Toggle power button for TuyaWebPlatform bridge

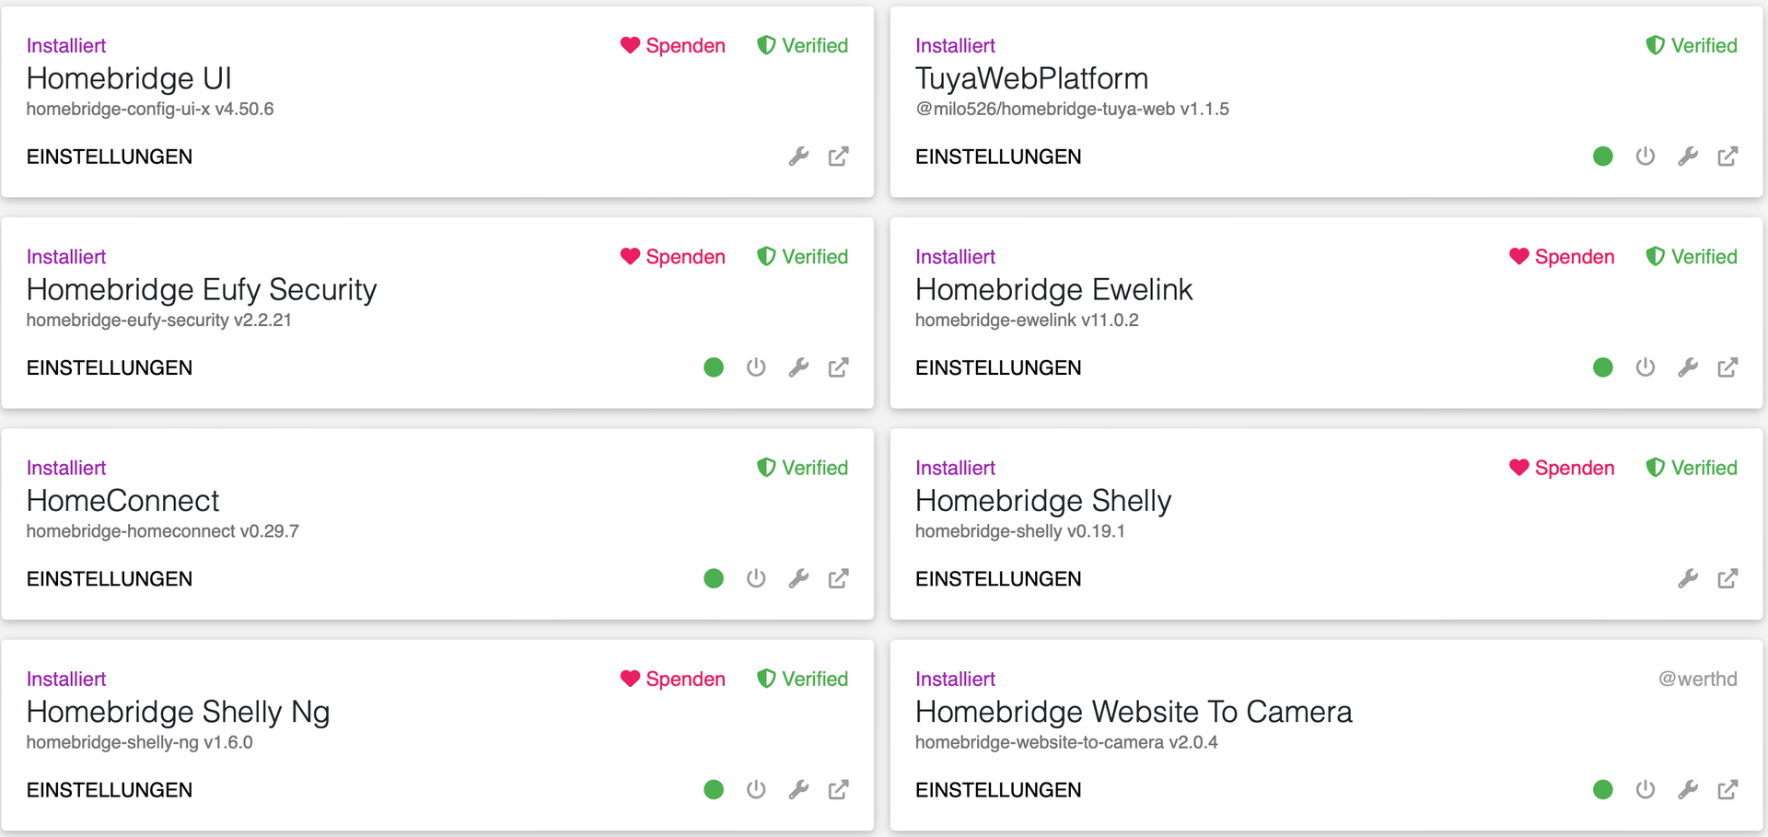(1645, 157)
